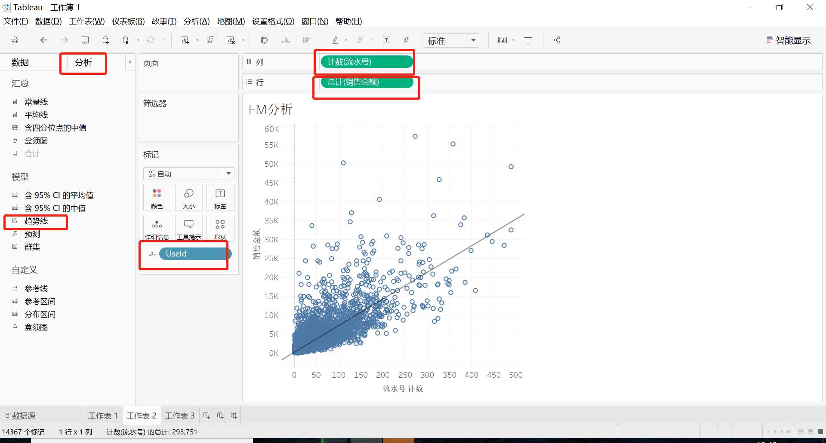Viewport: 826px width, 443px height.
Task: Open the Color mark card
Action: point(157,198)
